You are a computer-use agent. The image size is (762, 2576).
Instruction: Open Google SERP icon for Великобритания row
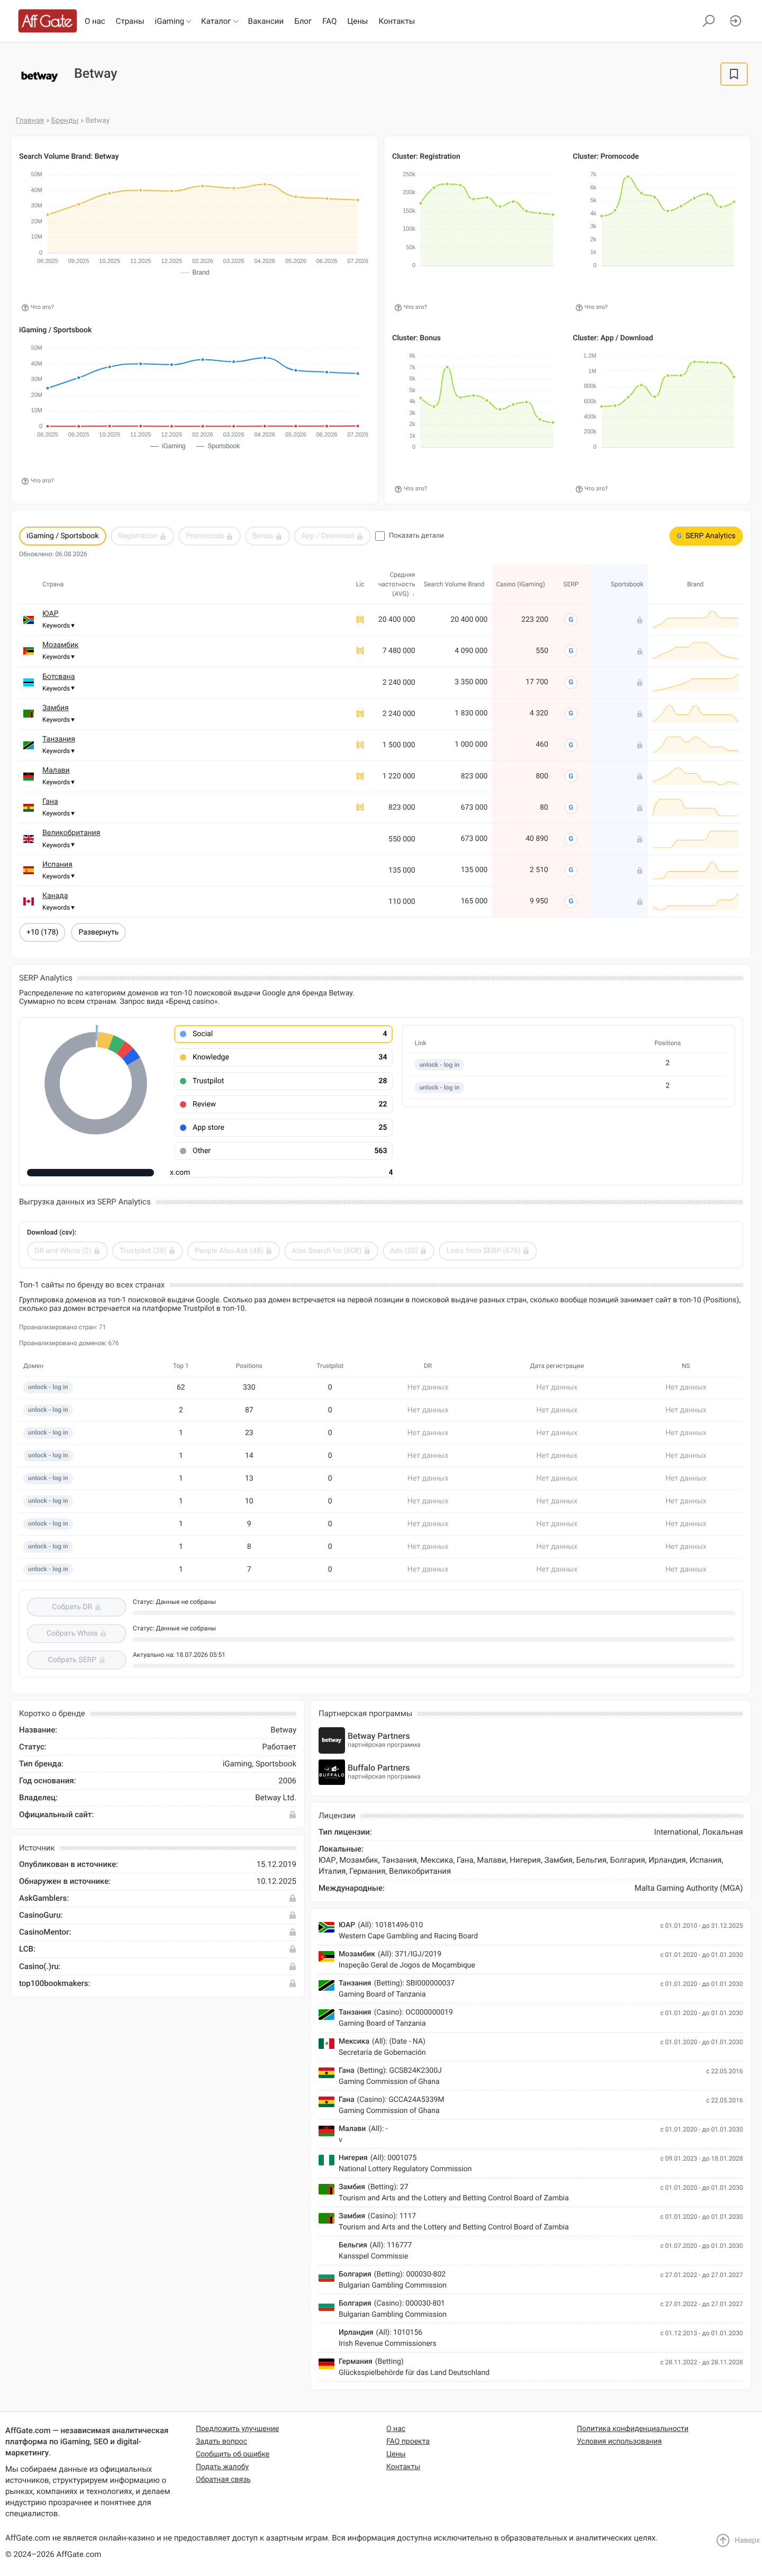pos(571,839)
